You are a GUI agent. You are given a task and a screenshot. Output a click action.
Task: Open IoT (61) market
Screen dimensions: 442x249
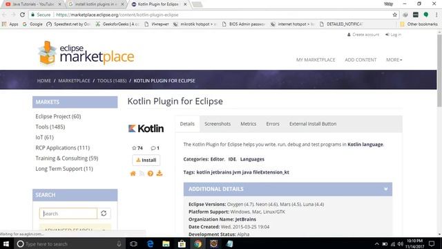click(44, 137)
